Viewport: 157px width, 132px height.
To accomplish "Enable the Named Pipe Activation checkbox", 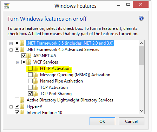I will [30, 81].
